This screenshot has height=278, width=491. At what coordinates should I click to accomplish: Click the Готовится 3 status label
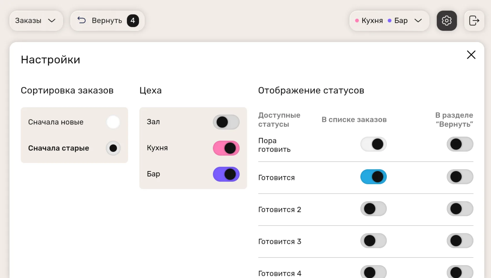point(280,241)
